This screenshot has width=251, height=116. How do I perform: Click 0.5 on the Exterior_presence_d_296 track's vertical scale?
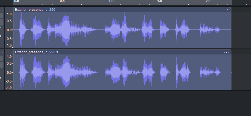[x=9, y=21]
